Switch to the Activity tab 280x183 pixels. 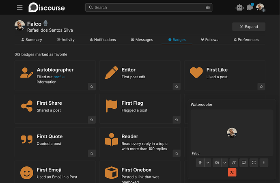(66, 40)
